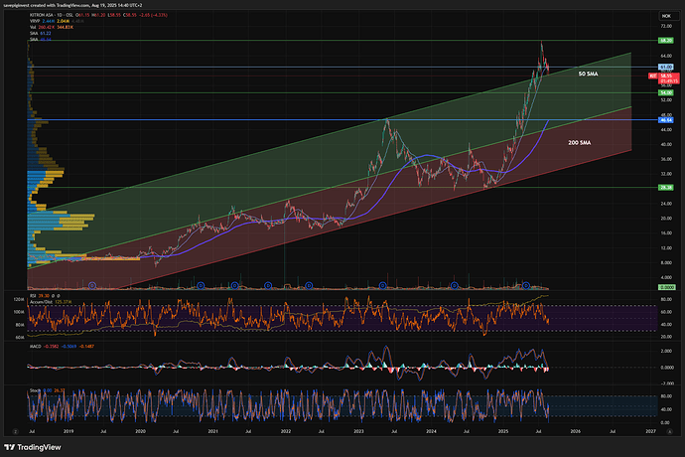Screen dimensions: 685x457
Task: Select the 50 SMA text annotation
Action: (588, 75)
